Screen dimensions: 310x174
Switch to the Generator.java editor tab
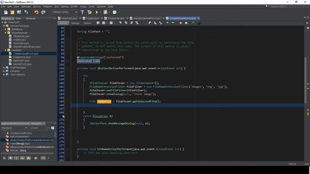coord(69,18)
